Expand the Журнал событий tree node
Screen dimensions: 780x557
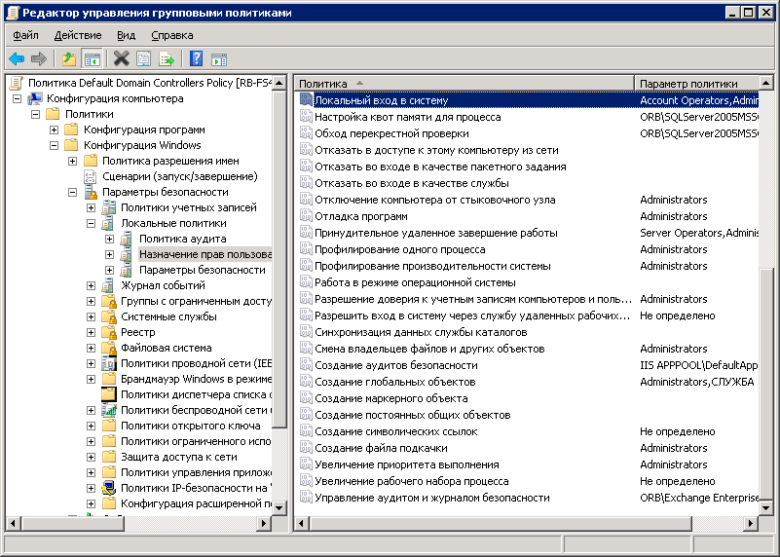[x=92, y=285]
